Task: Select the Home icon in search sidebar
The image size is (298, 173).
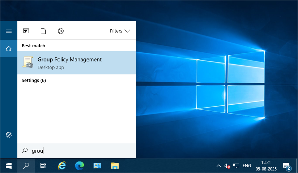Action: point(9,48)
